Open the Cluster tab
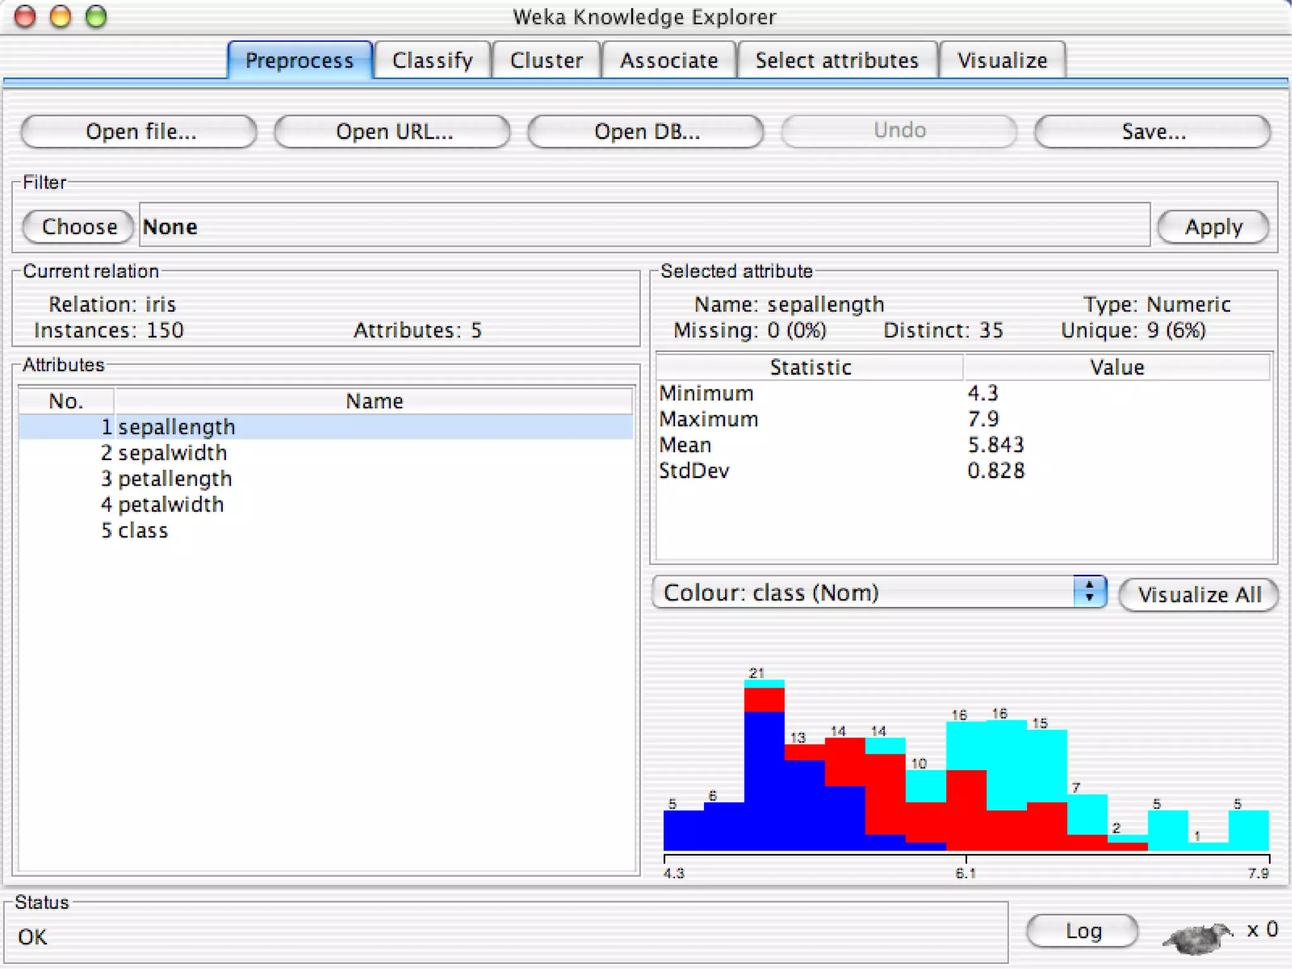The width and height of the screenshot is (1292, 969). [x=546, y=61]
